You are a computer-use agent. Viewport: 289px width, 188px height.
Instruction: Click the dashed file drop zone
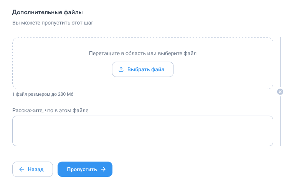(143, 63)
